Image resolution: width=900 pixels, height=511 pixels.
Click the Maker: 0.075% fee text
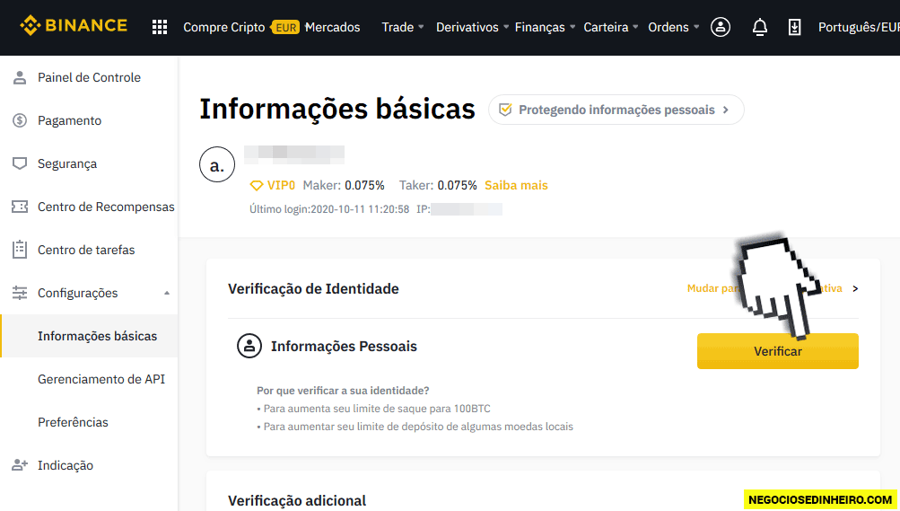(x=344, y=186)
